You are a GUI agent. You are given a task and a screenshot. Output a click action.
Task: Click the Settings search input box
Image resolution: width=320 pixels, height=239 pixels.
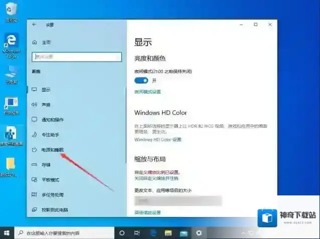pos(77,57)
